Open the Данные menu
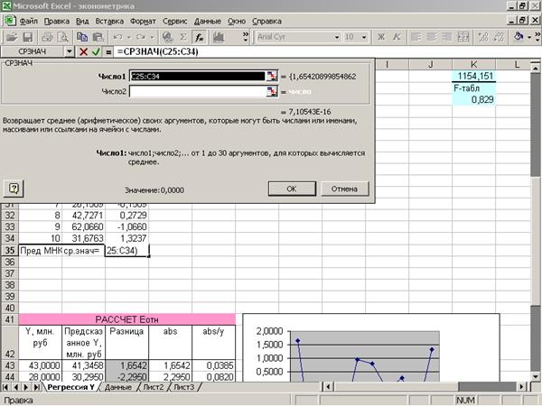542x406 pixels. coord(207,19)
